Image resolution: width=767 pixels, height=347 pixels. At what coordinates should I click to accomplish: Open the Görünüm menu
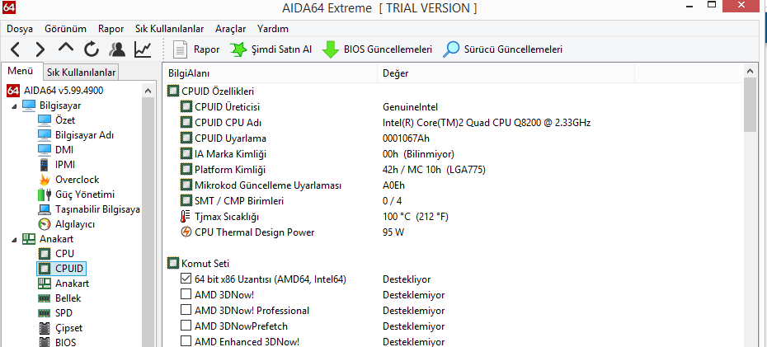65,28
